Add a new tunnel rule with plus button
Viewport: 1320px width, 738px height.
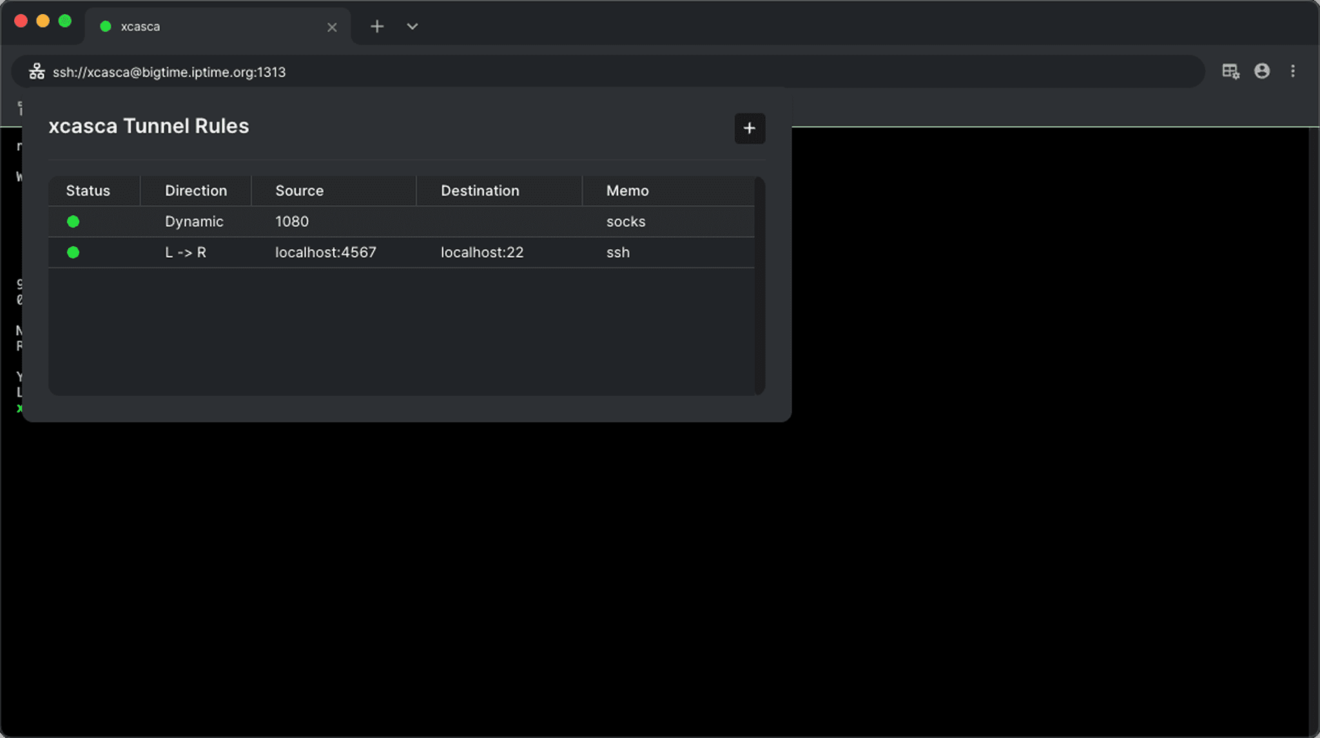[749, 128]
